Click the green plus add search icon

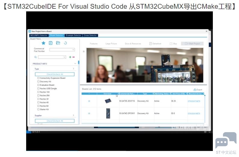tap(70, 57)
